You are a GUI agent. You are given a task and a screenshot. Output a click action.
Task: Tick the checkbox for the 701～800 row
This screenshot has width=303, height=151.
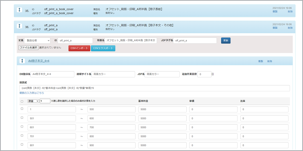(x=22, y=136)
